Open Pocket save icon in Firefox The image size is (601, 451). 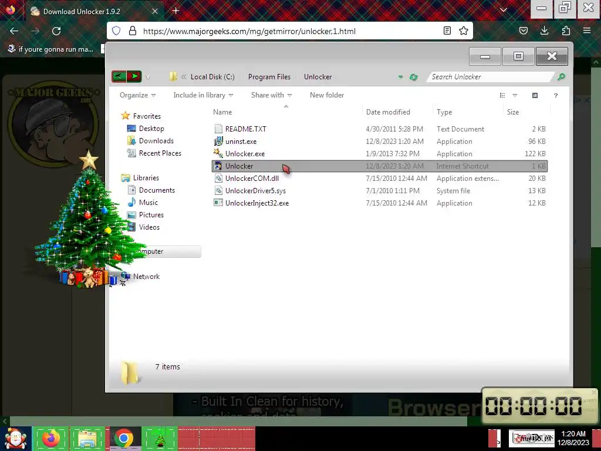(x=523, y=31)
